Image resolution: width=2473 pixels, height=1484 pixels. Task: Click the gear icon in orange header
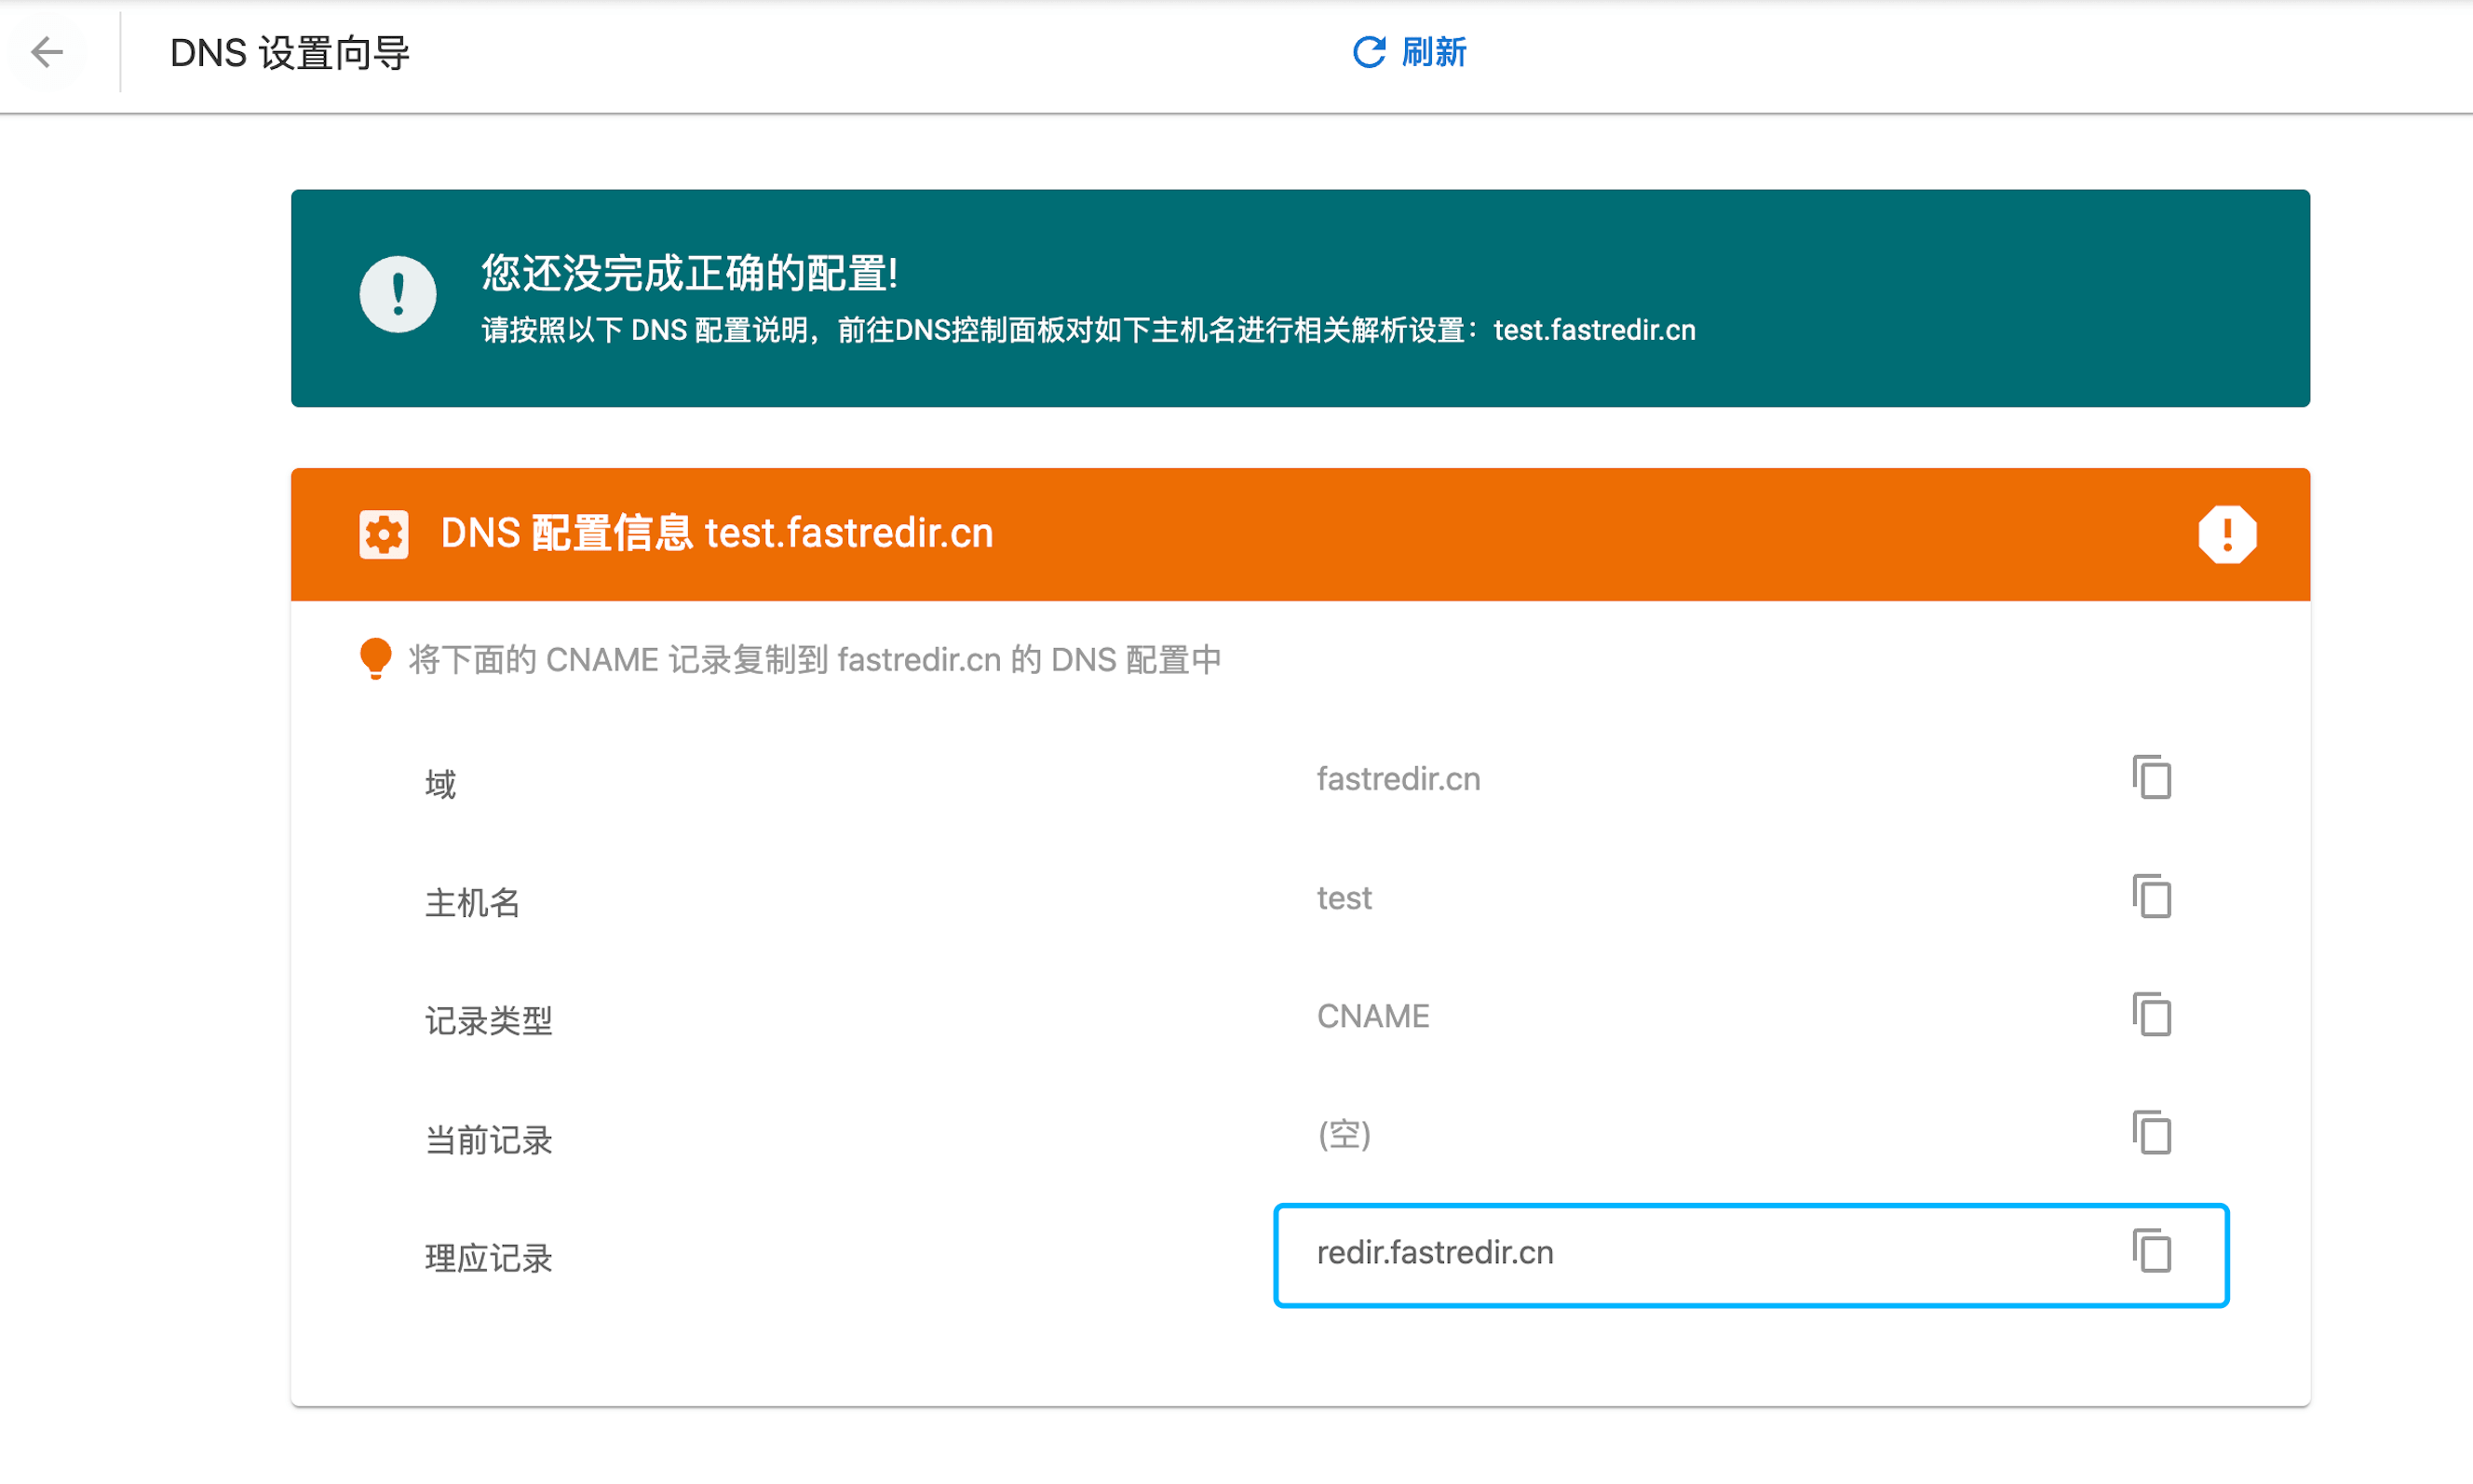coord(384,535)
